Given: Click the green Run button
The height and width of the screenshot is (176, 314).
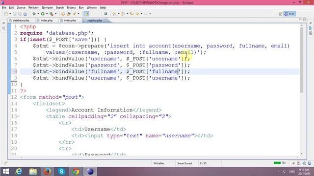Looking at the screenshot, I should coord(43,14).
